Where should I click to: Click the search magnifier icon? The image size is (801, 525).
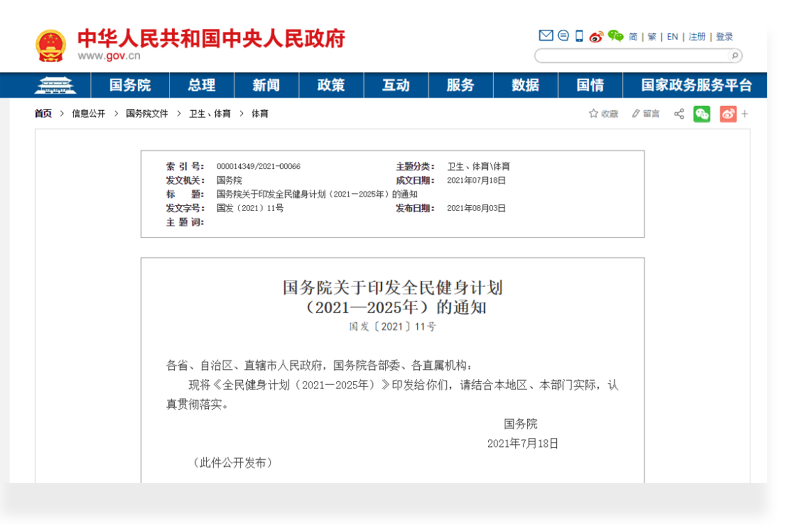735,56
